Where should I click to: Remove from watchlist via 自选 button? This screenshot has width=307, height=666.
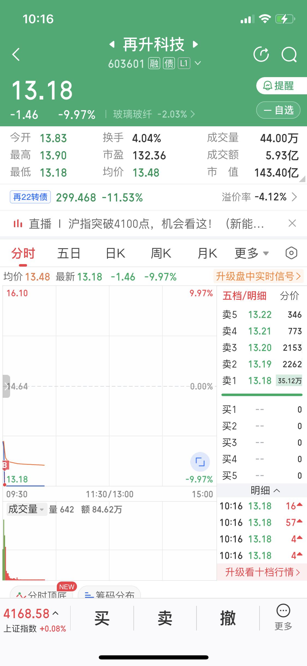(x=278, y=110)
